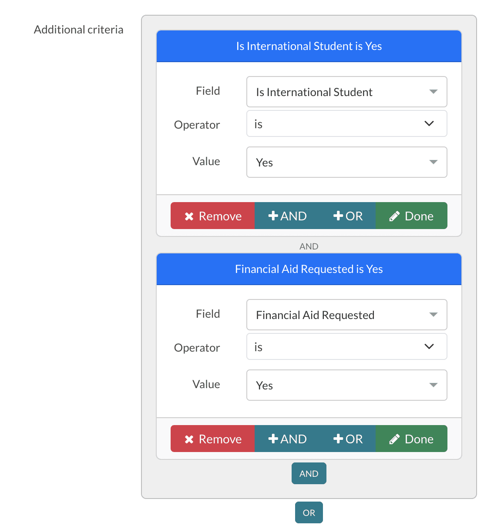
Task: Click Done for Financial Aid criterion
Action: tap(411, 439)
